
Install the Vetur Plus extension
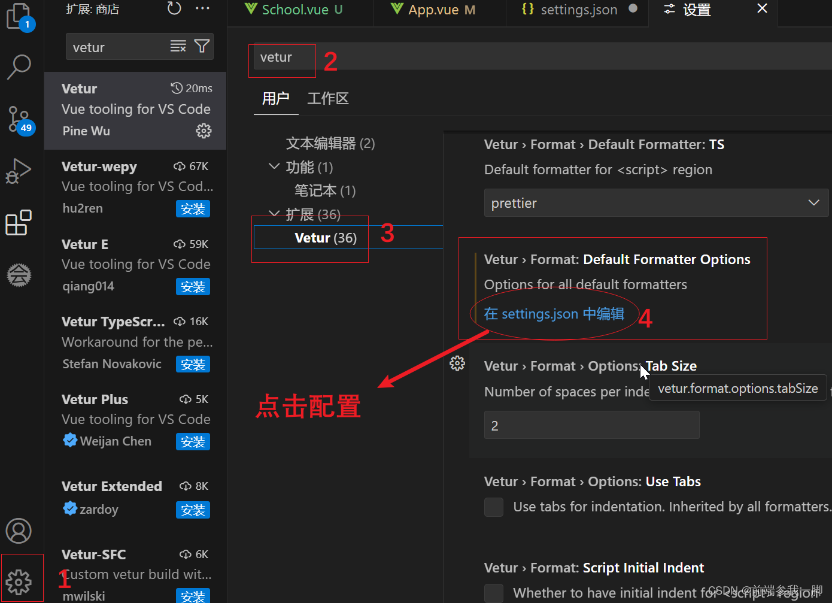(193, 441)
